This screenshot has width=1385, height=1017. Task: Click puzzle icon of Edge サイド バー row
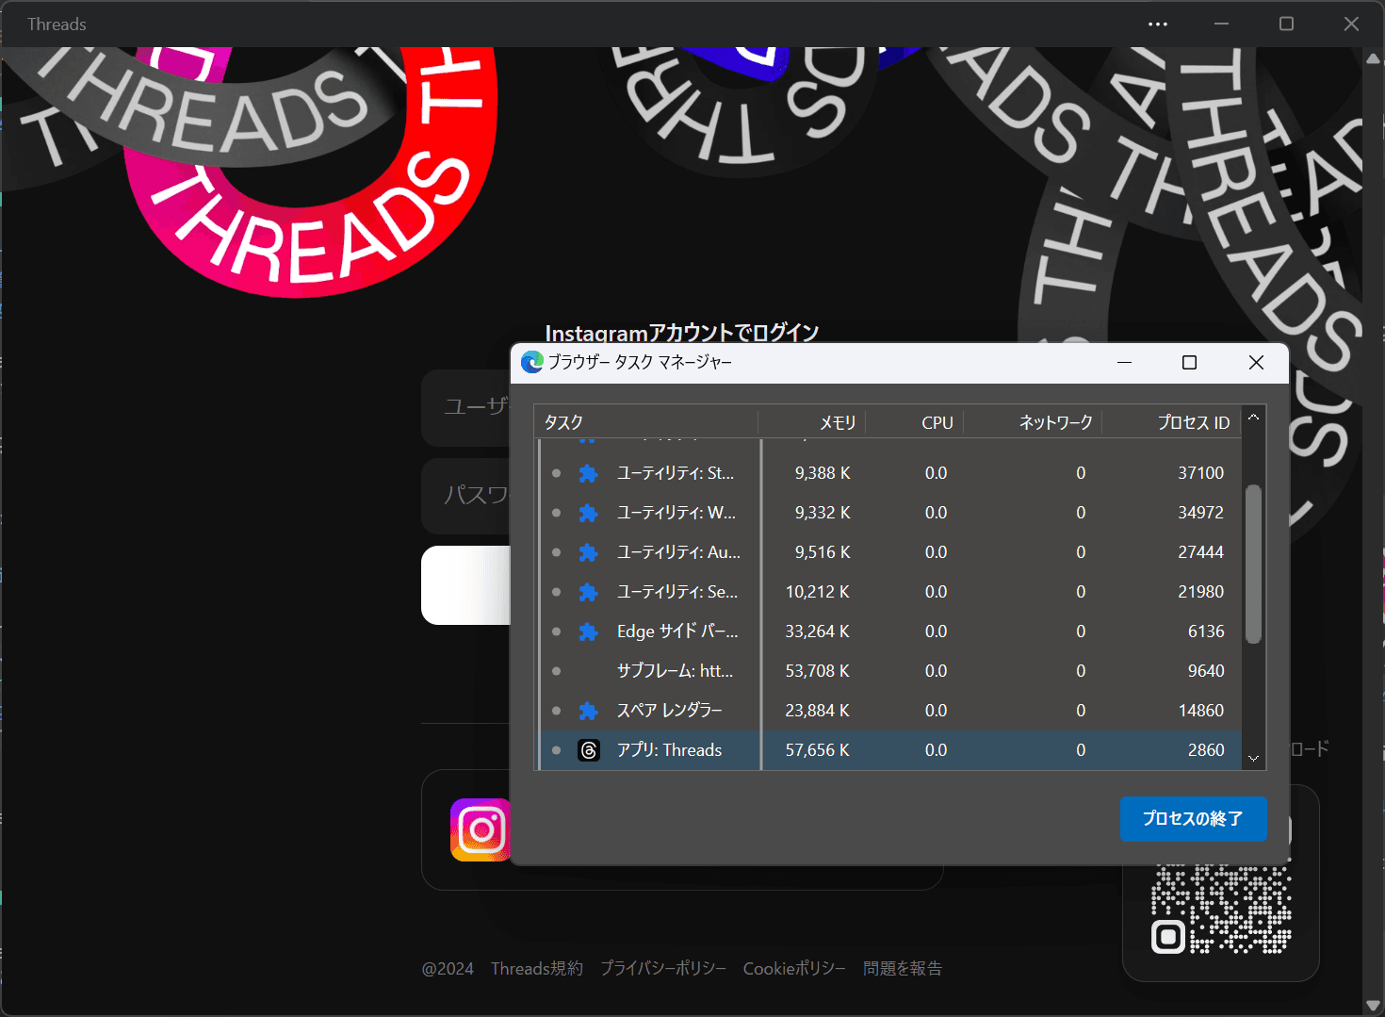[588, 632]
